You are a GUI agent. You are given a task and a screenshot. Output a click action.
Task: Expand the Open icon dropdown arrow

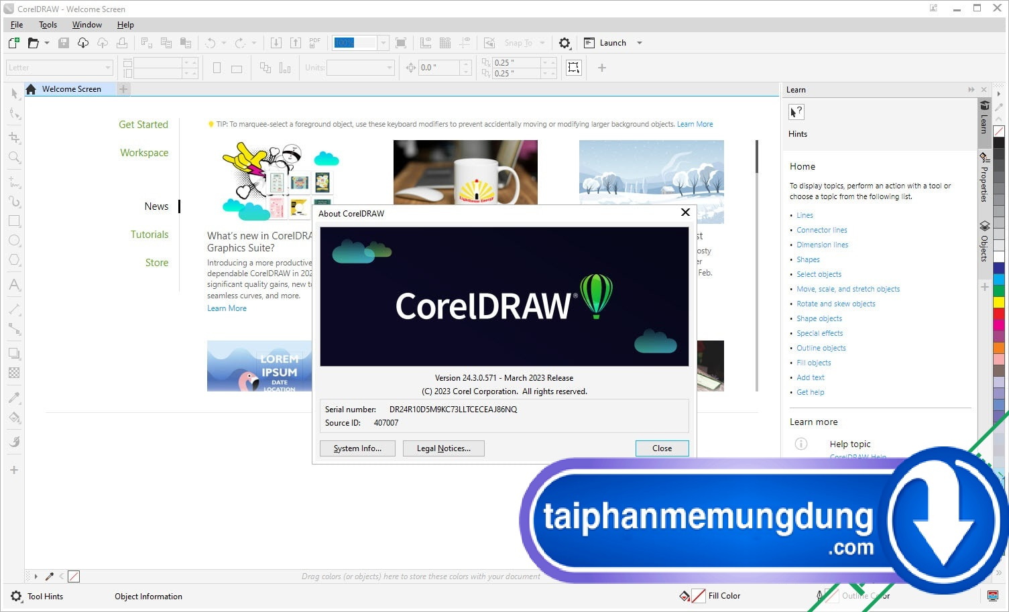47,43
